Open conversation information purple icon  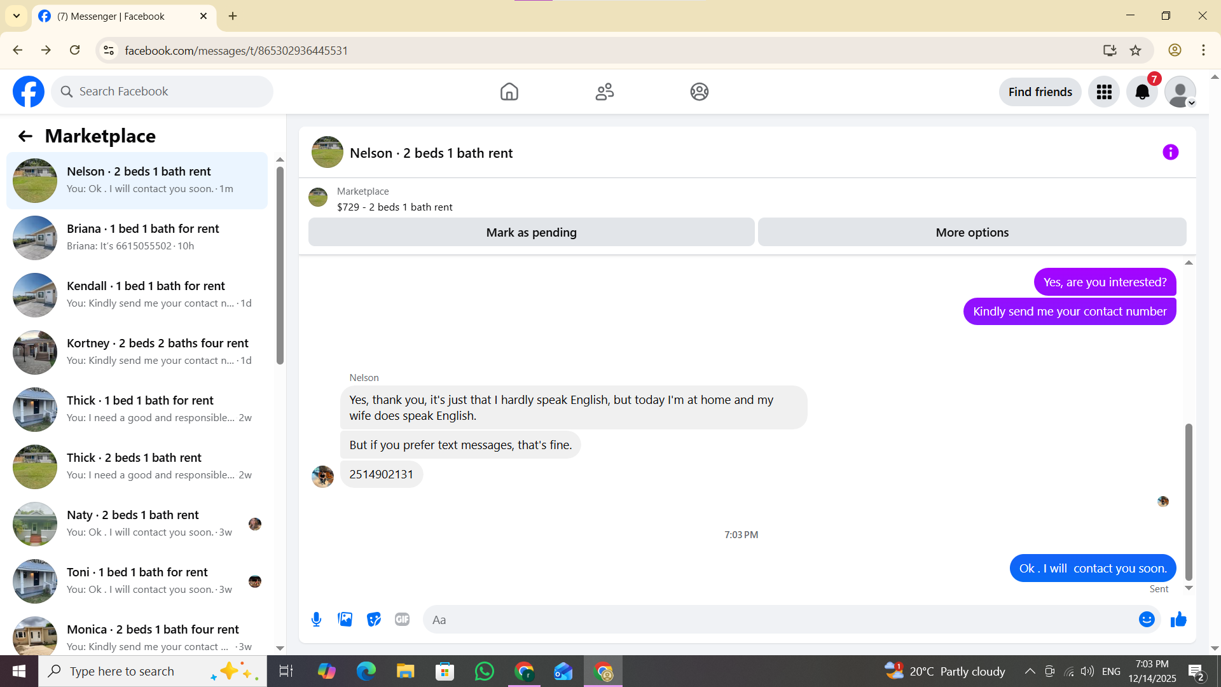1170,152
